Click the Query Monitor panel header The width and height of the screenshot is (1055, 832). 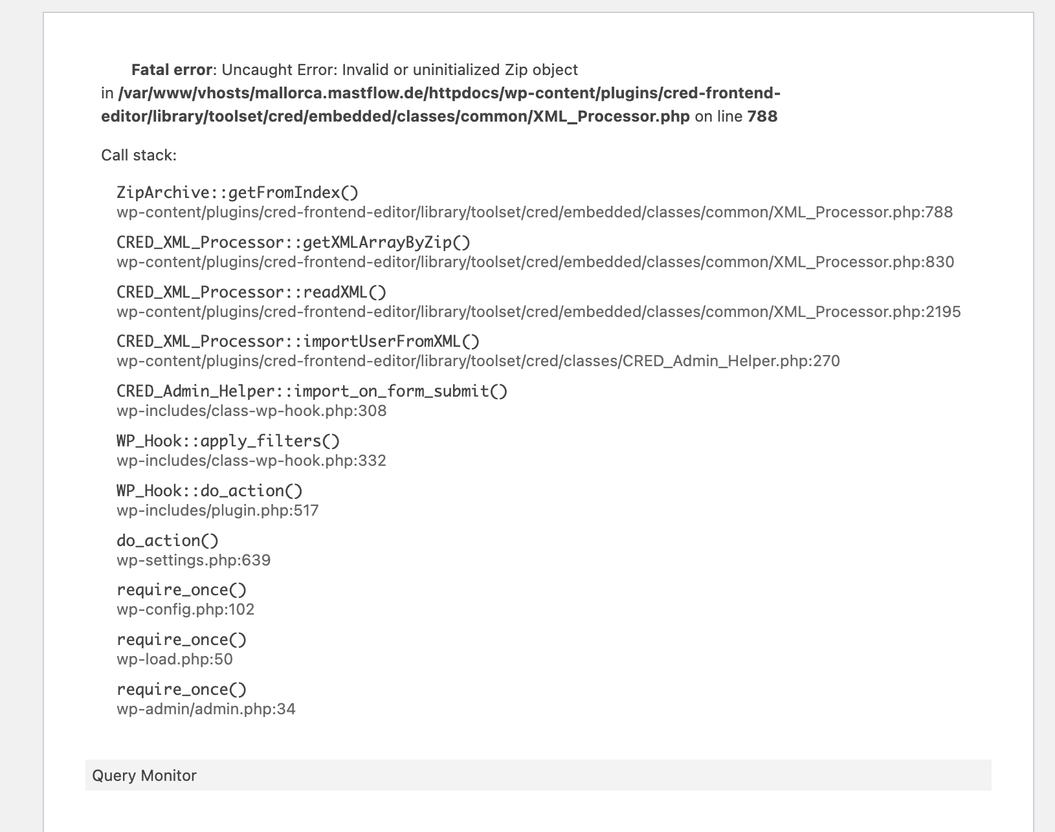click(x=538, y=775)
